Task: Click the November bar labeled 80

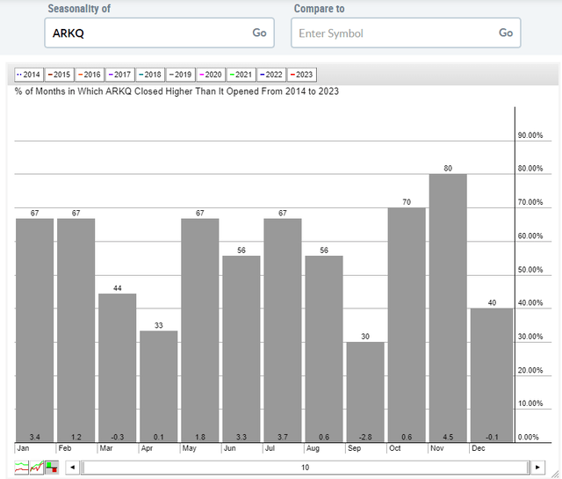Action: coord(448,308)
